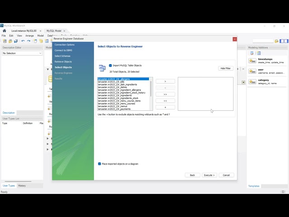Click the redo arrow icon
This screenshot has width=289, height=217.
coord(28,41)
